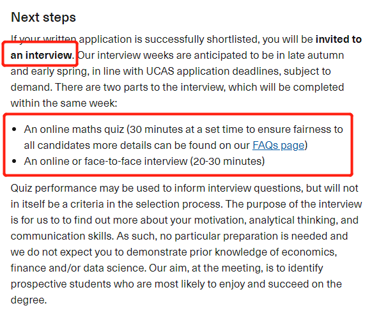Click the "Quiz performance" sentence start
The height and width of the screenshot is (315, 372).
point(54,188)
